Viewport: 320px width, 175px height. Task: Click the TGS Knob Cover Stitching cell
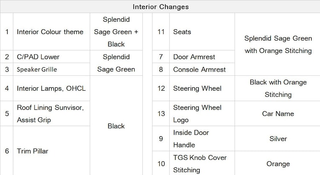coord(200,164)
